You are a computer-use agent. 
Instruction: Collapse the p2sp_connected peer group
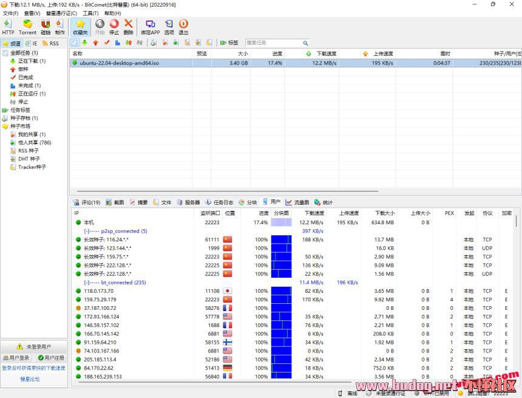point(87,232)
